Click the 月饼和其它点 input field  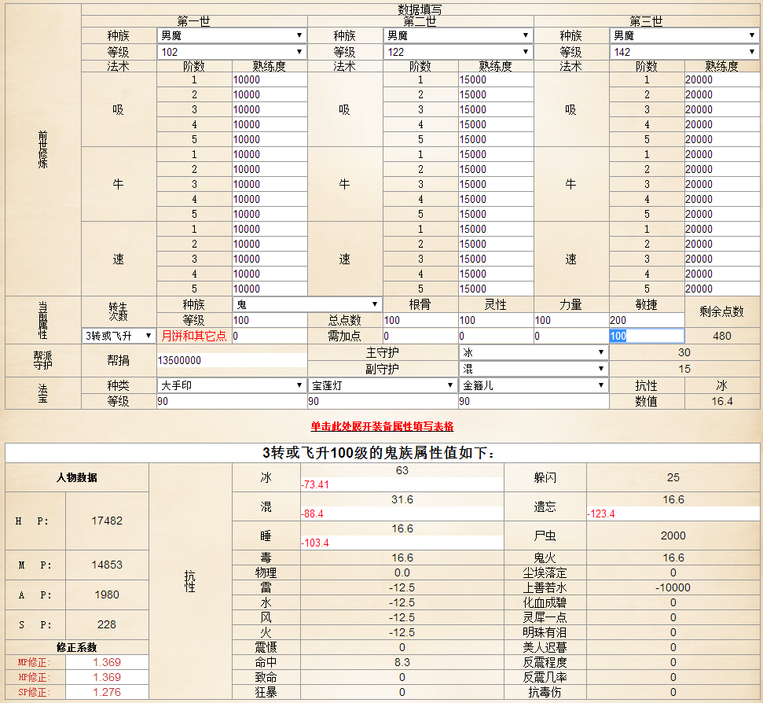click(x=269, y=336)
